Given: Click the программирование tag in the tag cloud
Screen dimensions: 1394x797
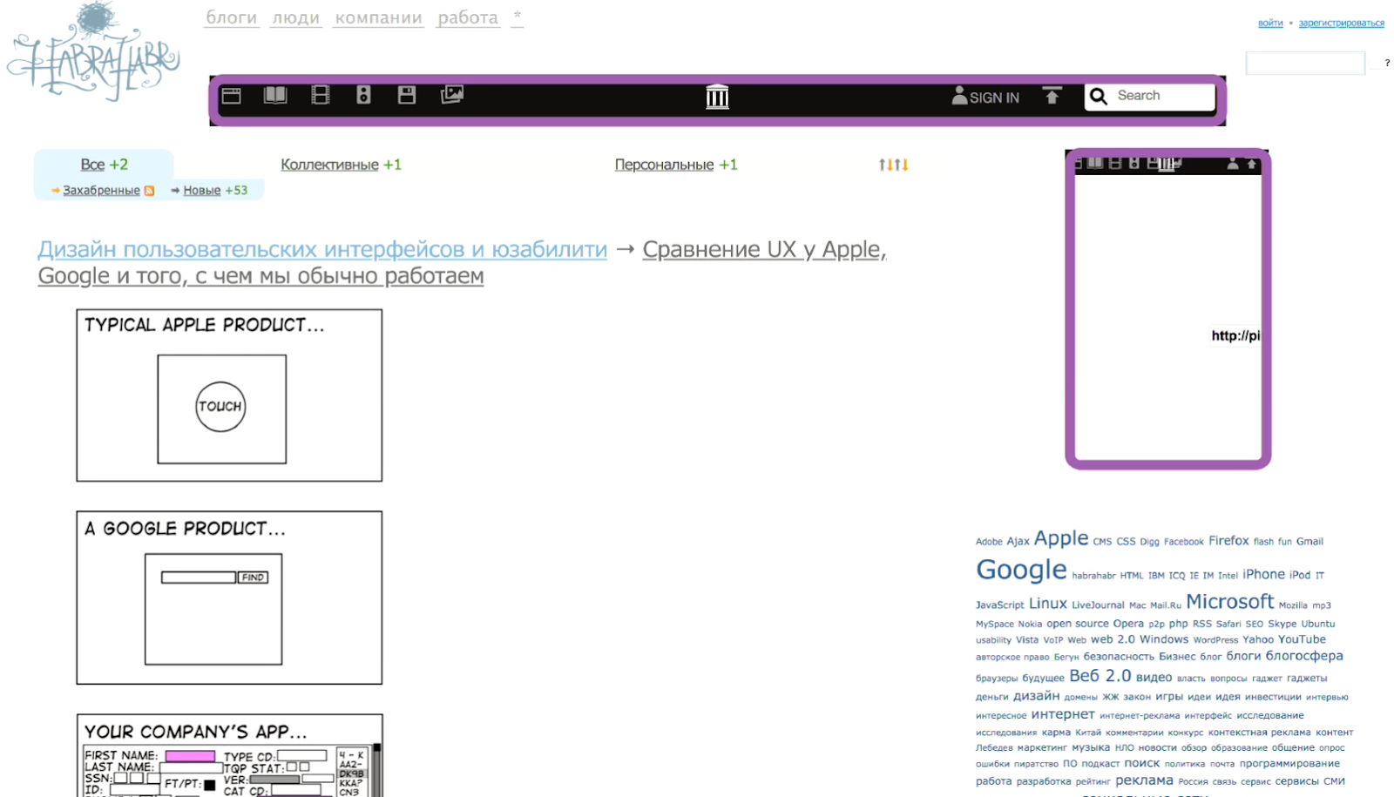Looking at the screenshot, I should pyautogui.click(x=1289, y=764).
